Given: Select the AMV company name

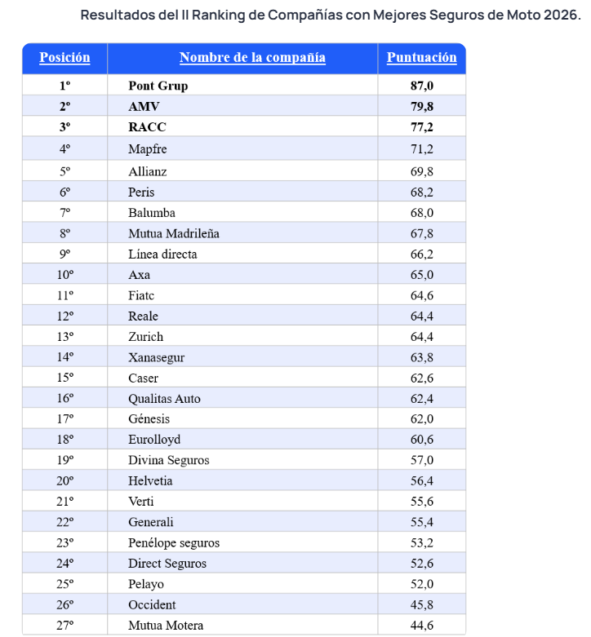Looking at the screenshot, I should (x=144, y=106).
